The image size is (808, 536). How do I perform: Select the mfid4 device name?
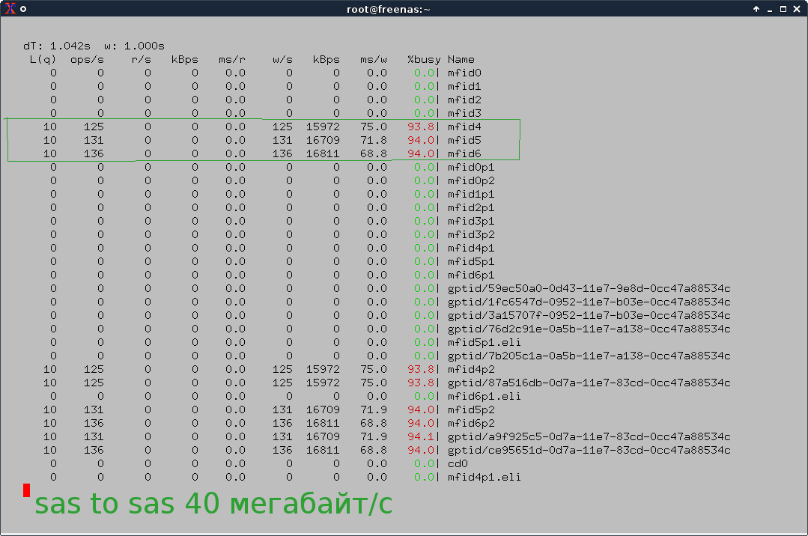pos(464,127)
